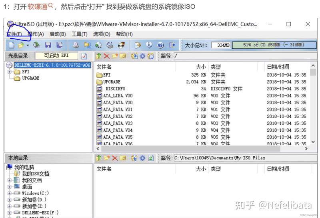This screenshot has height=218, width=320.
Task: Create a new ISO with the New icon
Action: click(x=12, y=45)
